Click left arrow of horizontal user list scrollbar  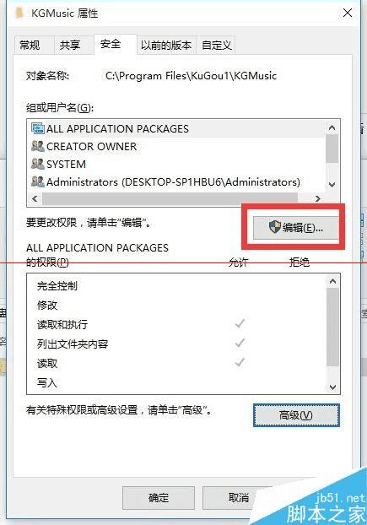[35, 198]
